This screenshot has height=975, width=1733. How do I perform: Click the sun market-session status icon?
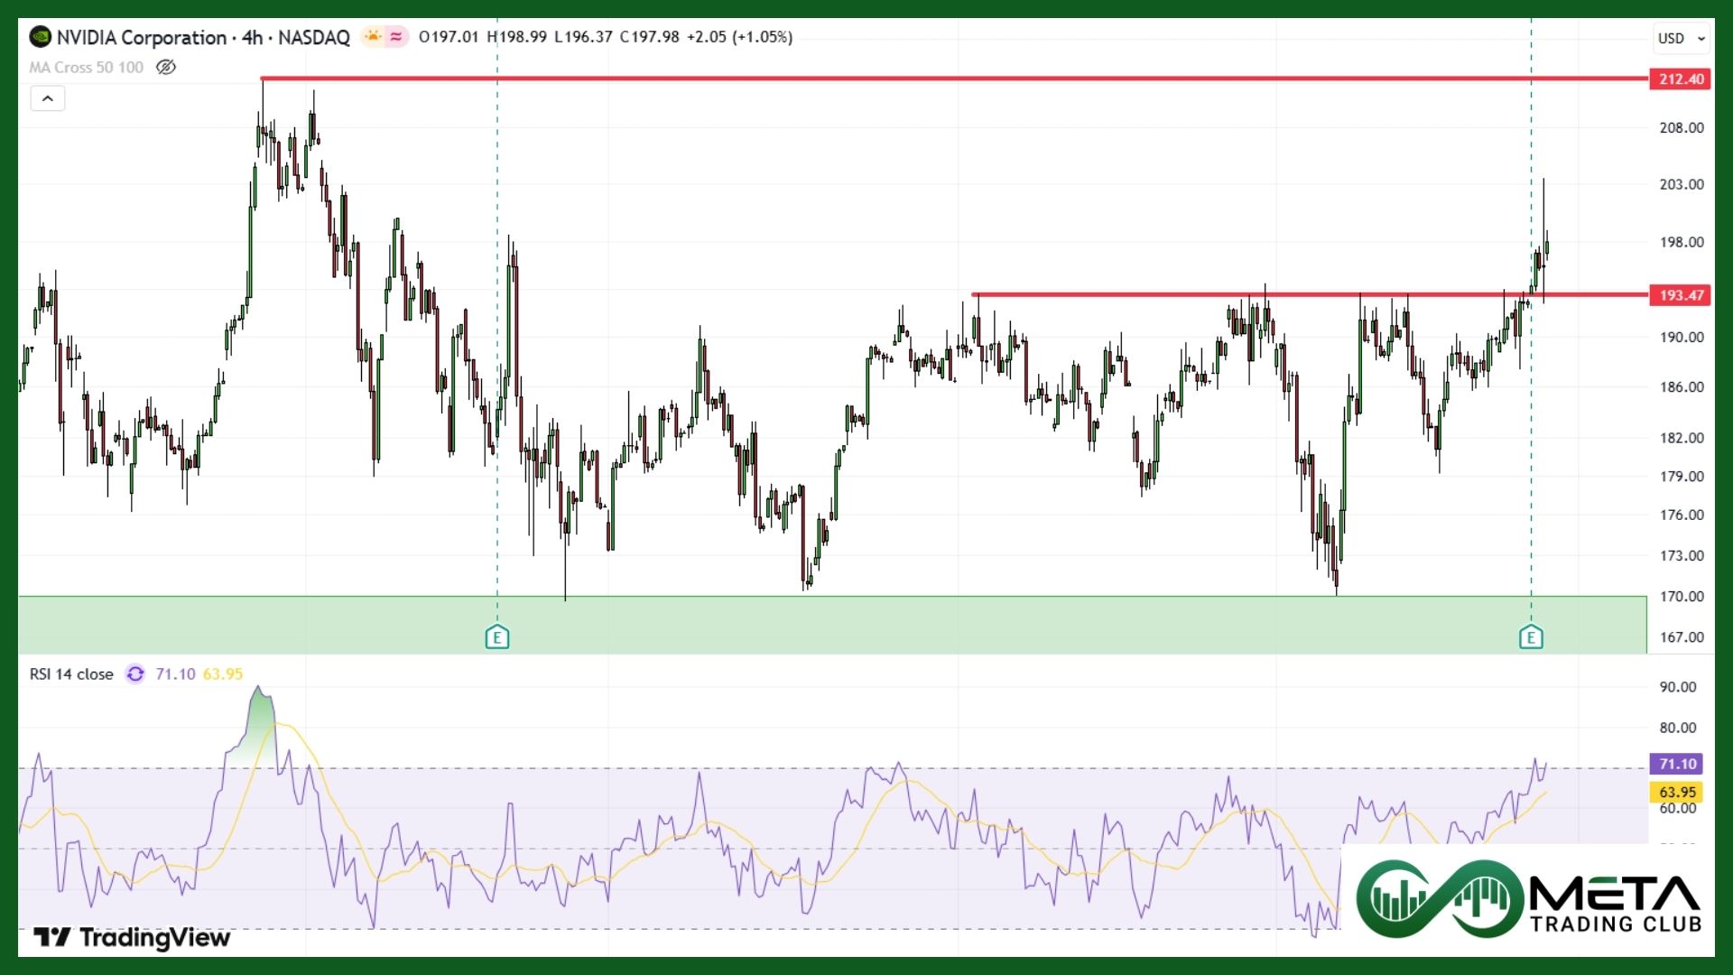[372, 37]
